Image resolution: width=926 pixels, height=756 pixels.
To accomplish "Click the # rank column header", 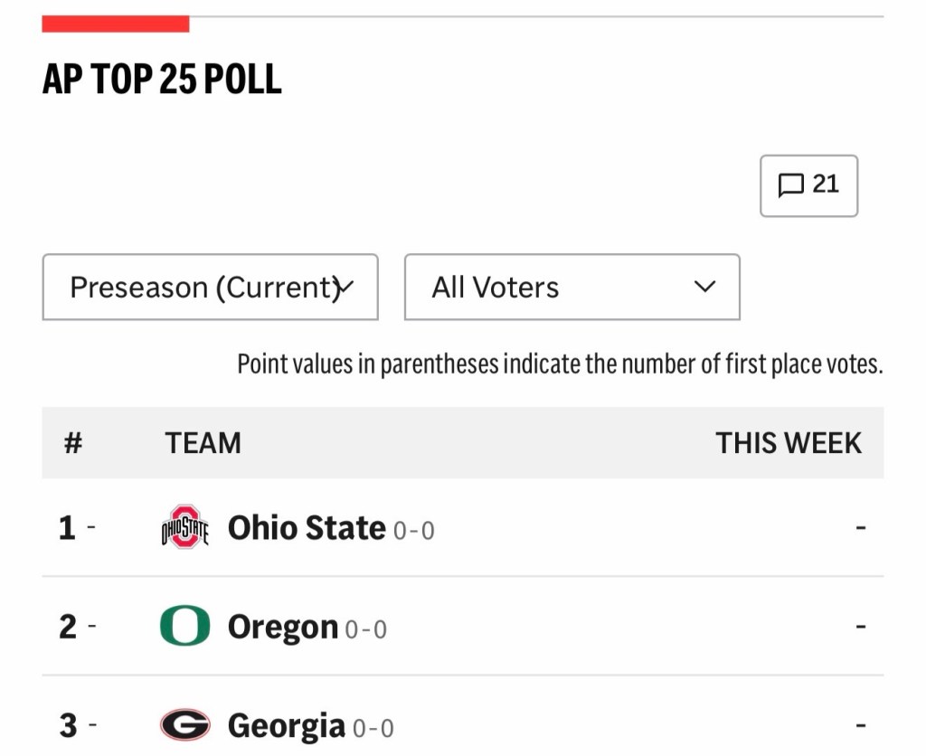I will (72, 443).
